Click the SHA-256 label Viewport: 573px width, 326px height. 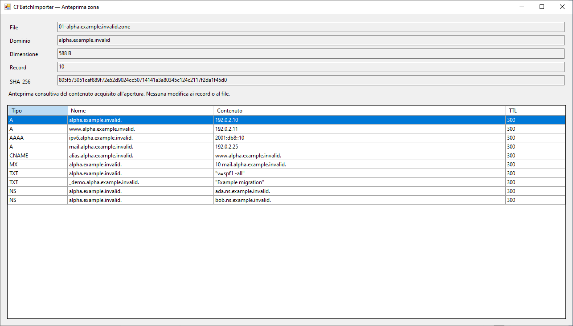20,82
